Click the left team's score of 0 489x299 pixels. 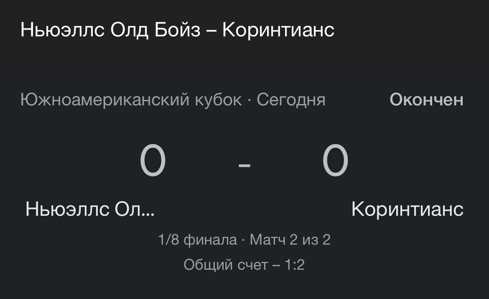153,160
